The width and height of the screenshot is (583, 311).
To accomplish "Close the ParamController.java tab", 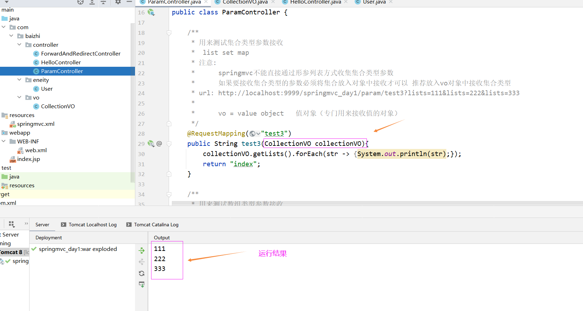I will click(x=206, y=2).
